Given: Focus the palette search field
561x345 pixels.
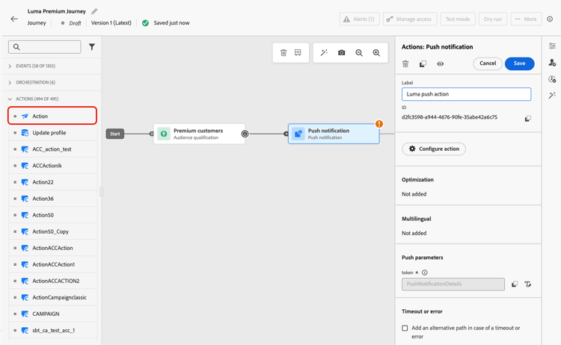Looking at the screenshot, I should coord(45,47).
